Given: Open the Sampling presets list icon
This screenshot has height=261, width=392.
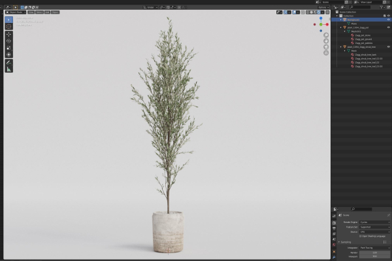Looking at the screenshot, I should pos(385,242).
